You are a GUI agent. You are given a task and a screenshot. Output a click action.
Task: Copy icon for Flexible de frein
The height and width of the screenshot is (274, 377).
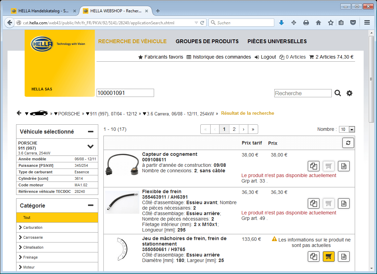click(314, 203)
